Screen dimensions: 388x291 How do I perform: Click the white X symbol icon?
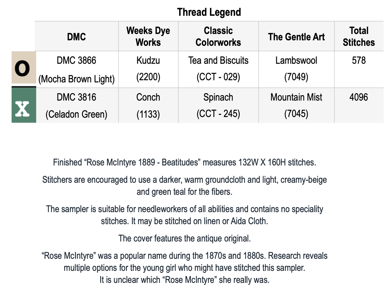(23, 109)
